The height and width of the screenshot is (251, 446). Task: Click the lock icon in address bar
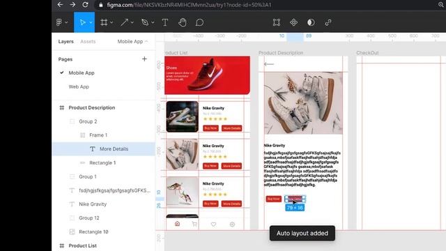pyautogui.click(x=100, y=5)
